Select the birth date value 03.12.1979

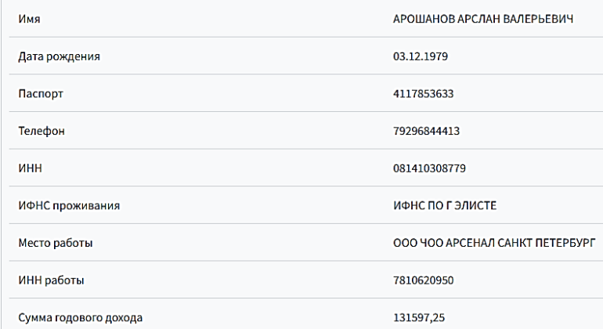(420, 56)
